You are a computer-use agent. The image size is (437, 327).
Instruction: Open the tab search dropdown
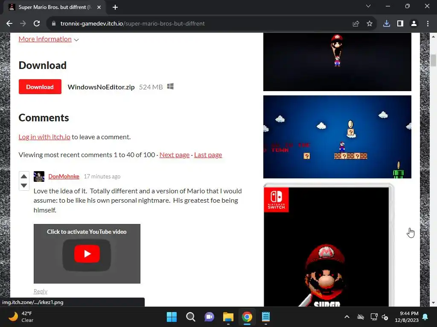click(368, 6)
